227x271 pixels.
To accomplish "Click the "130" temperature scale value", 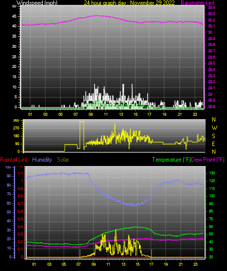I will click(212, 173).
